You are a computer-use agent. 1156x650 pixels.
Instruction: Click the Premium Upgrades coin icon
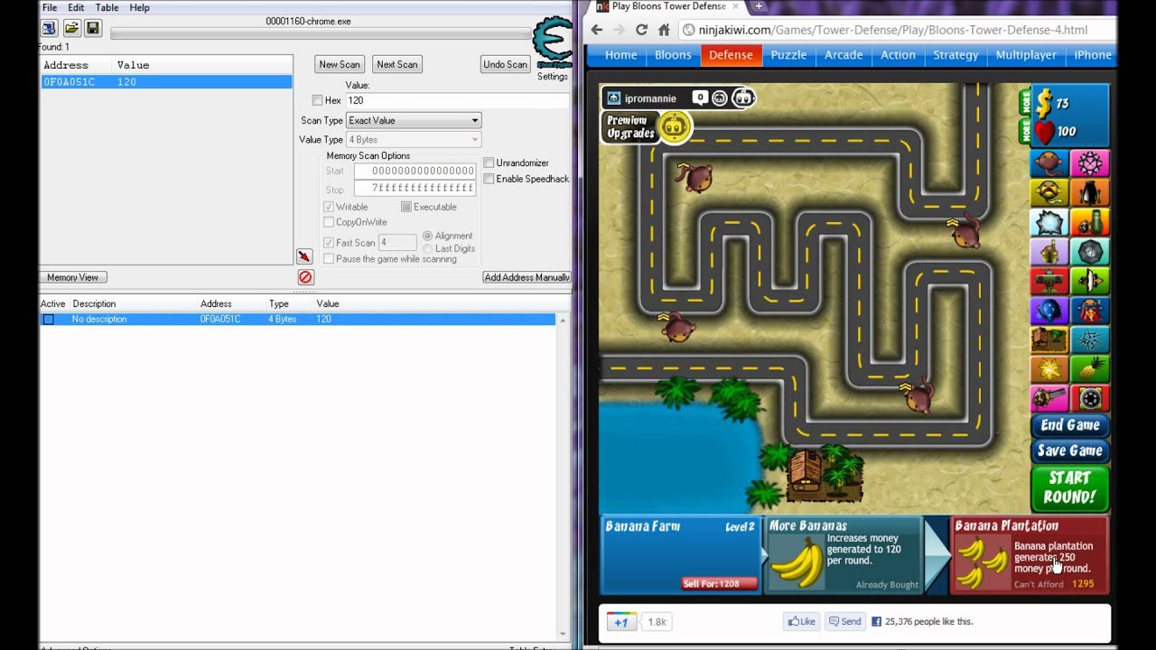[674, 127]
